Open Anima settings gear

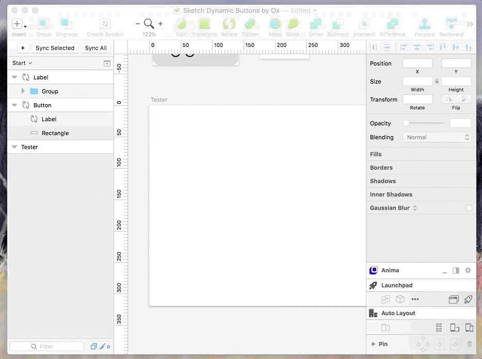468,270
